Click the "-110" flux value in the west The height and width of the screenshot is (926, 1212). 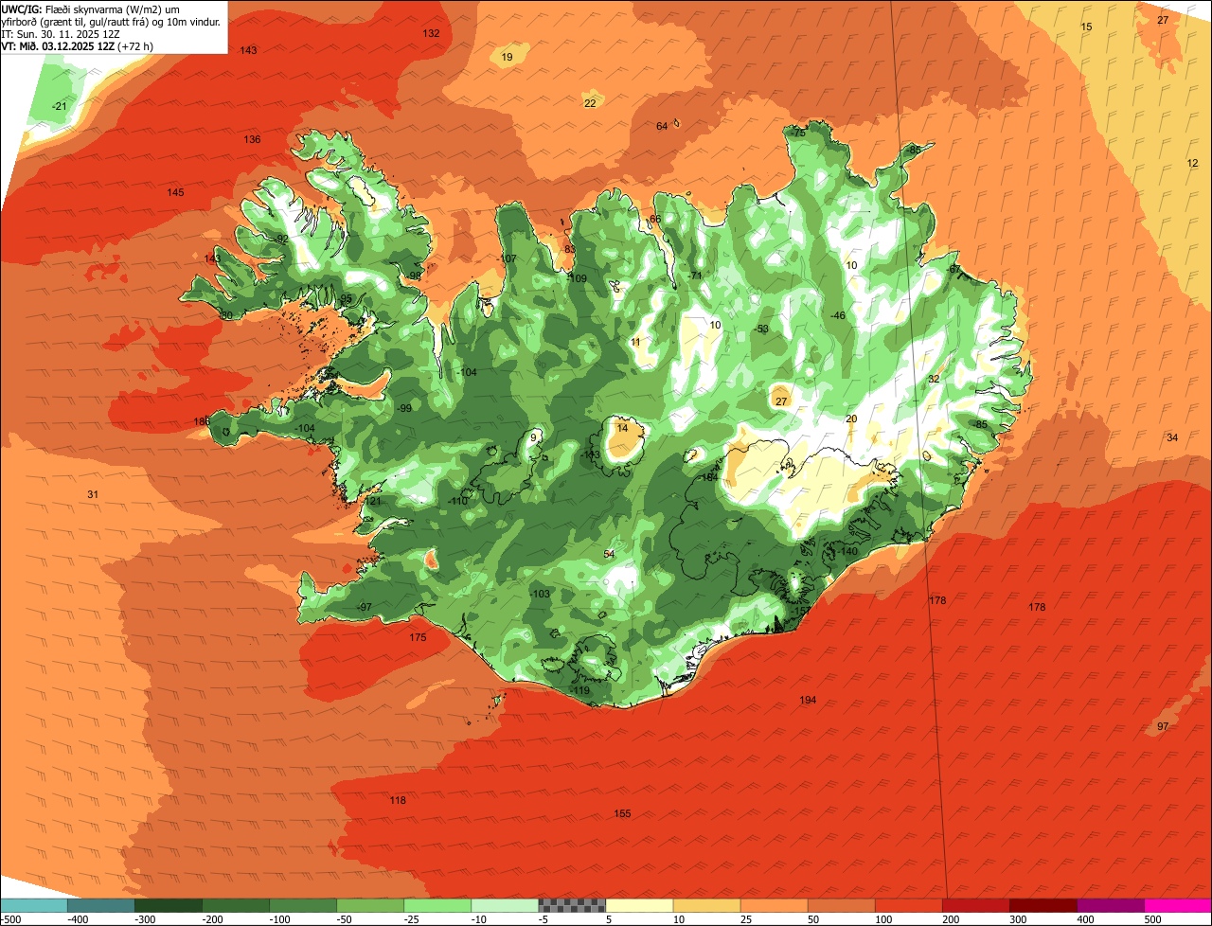point(458,501)
